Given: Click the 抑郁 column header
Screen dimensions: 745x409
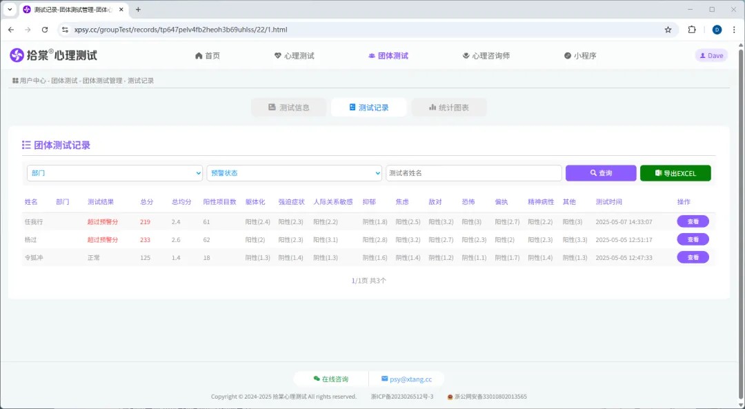Looking at the screenshot, I should pos(368,202).
